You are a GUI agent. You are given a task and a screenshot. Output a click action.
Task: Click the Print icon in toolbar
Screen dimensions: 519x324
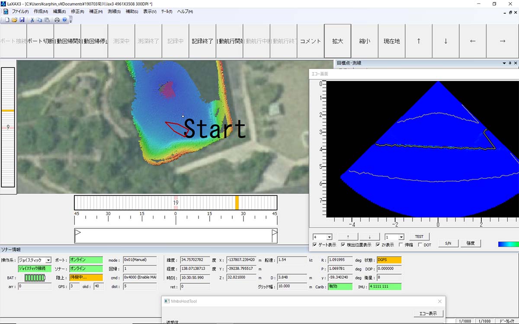(57, 20)
